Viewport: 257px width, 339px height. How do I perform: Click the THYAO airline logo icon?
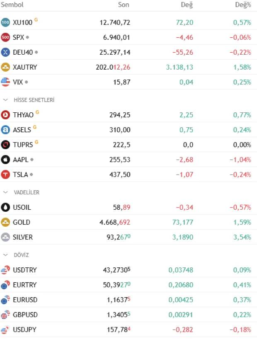(5, 115)
